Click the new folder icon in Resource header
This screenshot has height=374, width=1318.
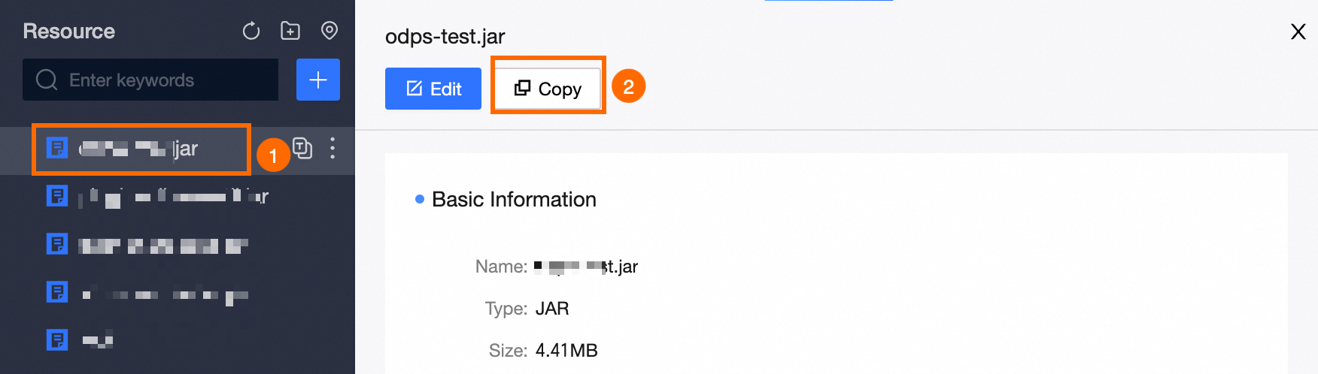(290, 31)
